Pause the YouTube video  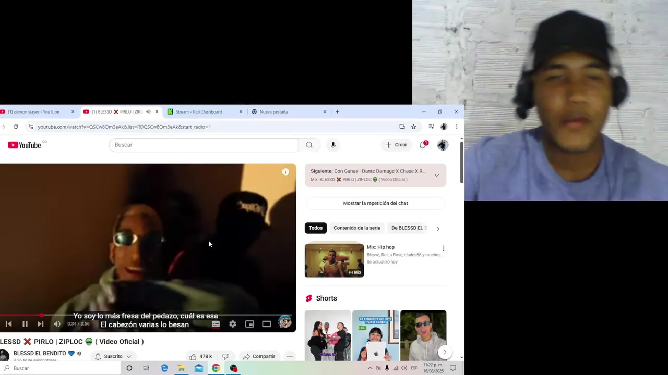pyautogui.click(x=25, y=324)
